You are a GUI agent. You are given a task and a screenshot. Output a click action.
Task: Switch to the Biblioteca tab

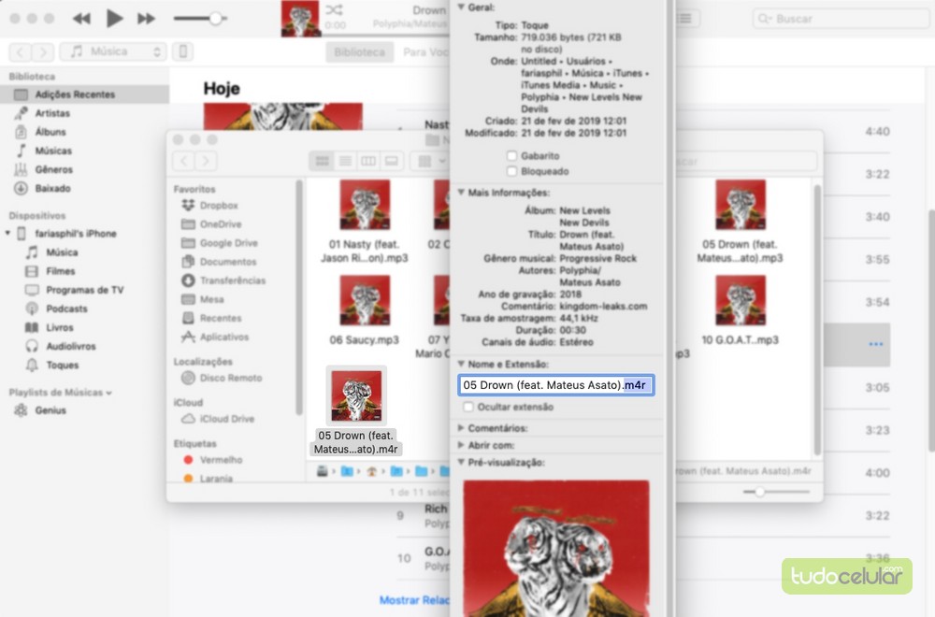(x=360, y=52)
